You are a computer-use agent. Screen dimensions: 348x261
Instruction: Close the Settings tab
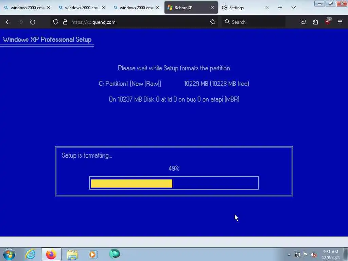(267, 7)
